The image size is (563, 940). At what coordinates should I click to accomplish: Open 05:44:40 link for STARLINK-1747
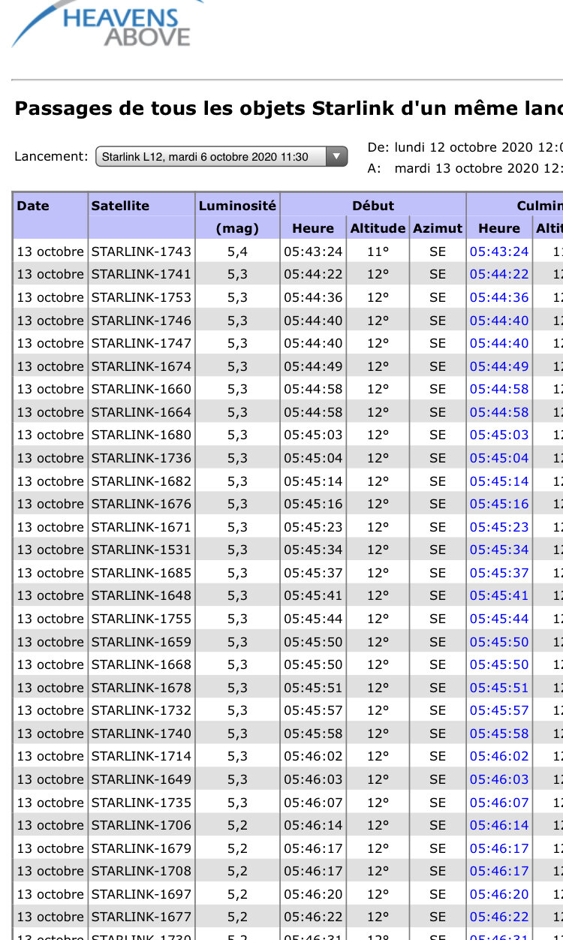tap(499, 343)
